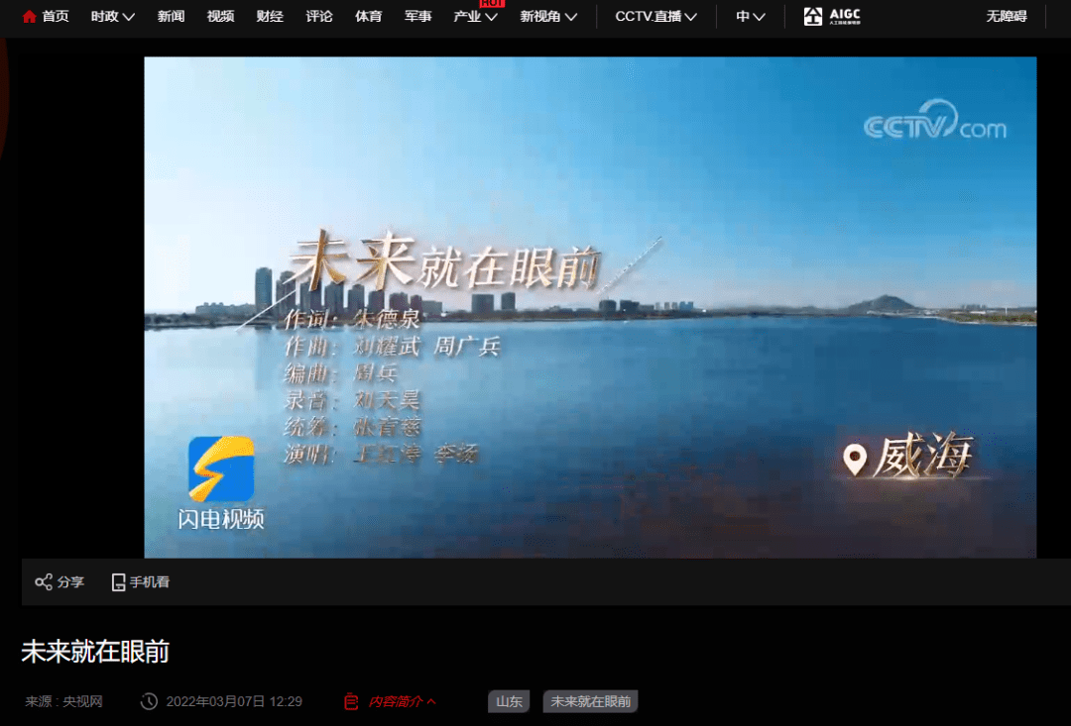
Task: Click the share icon below video
Action: click(44, 582)
